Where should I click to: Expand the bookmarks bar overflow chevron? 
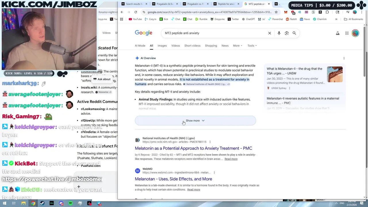tap(336, 19)
